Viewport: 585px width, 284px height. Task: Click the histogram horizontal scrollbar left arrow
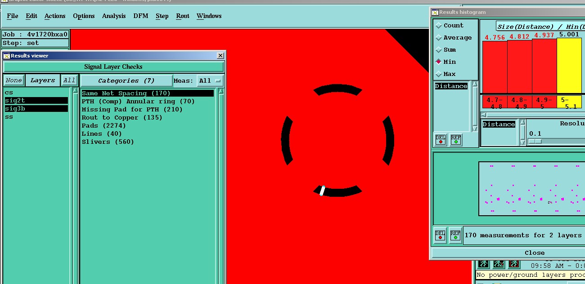pos(484,115)
